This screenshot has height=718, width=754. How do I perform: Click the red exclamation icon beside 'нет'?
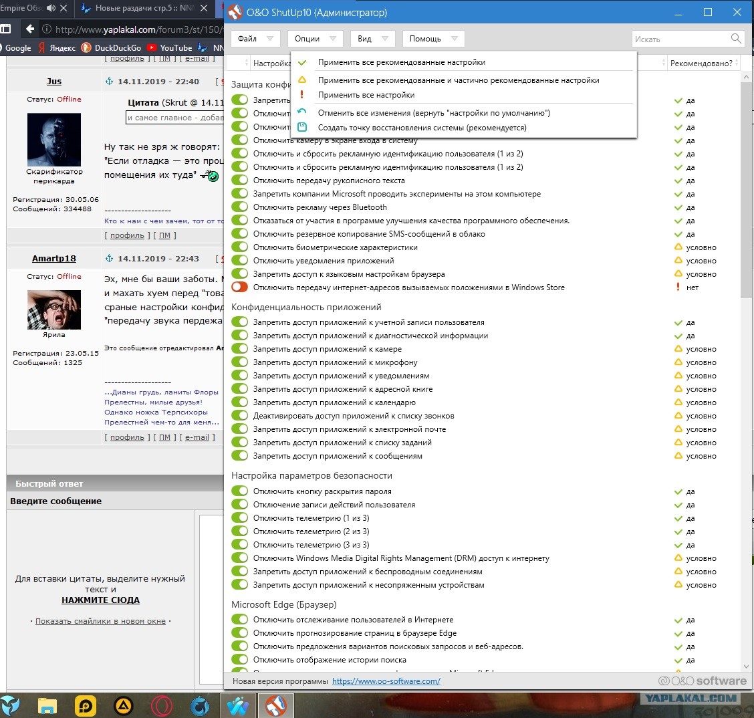[x=678, y=287]
